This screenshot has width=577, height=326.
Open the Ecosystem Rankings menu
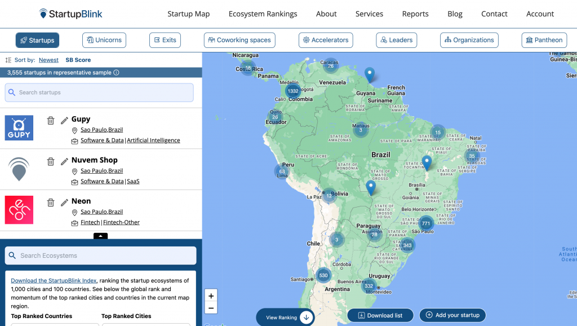[263, 14]
